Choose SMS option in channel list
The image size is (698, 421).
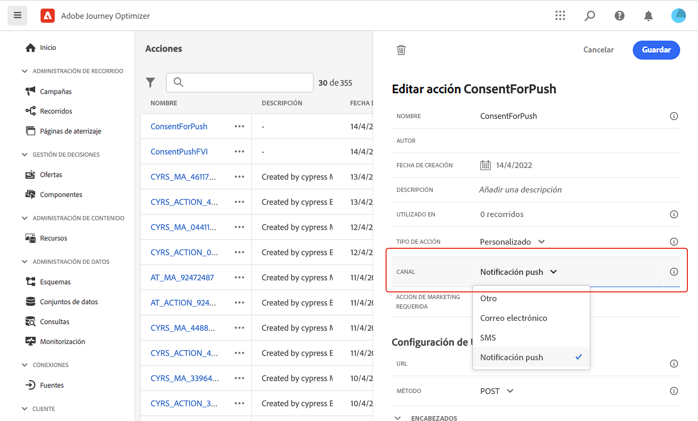click(x=488, y=338)
